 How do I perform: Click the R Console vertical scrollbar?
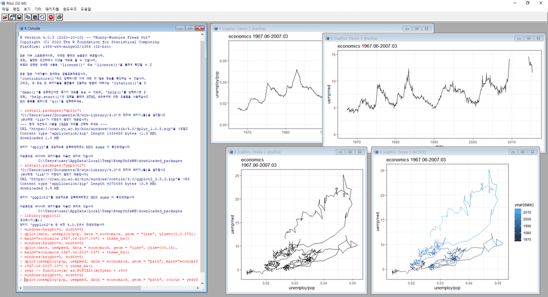click(x=203, y=160)
